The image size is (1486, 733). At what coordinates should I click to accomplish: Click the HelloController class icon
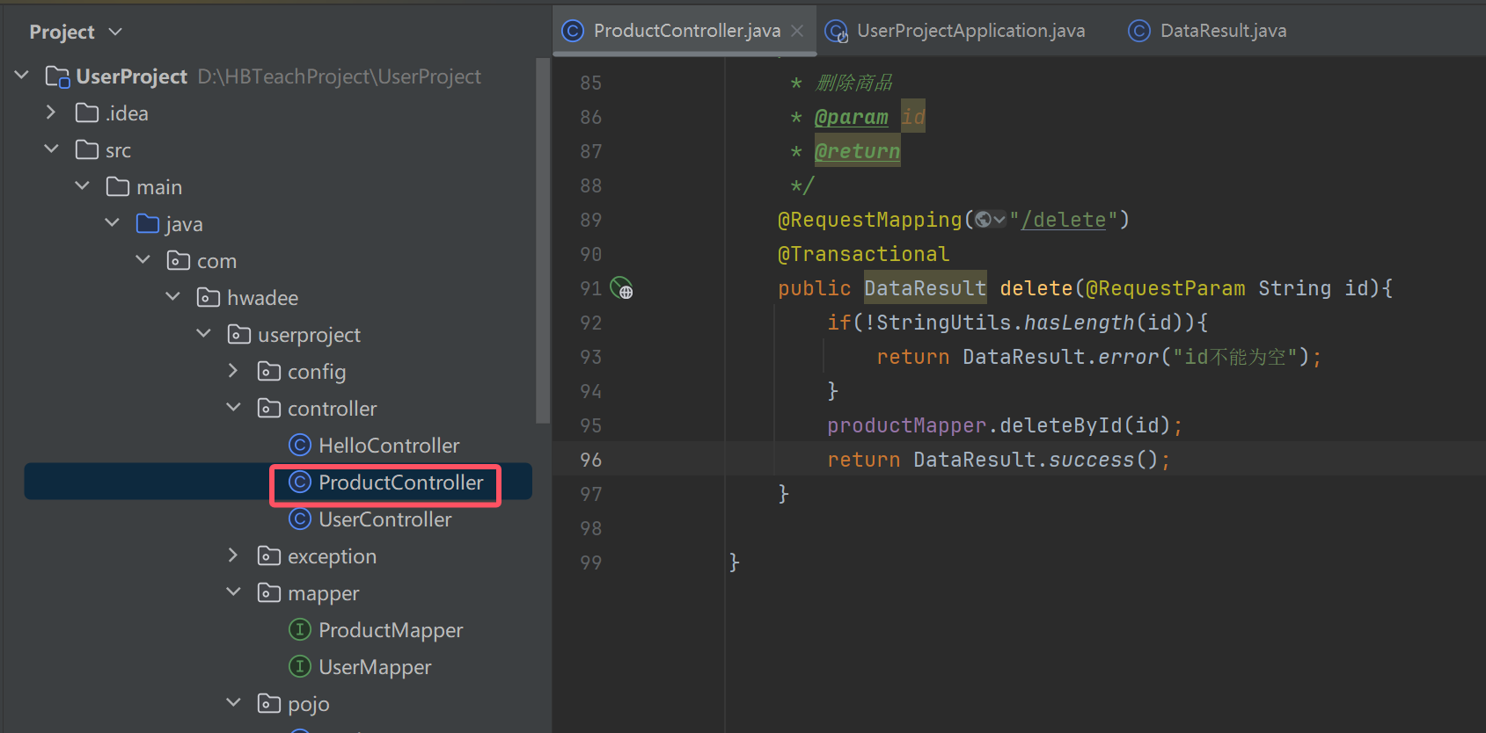pos(300,445)
